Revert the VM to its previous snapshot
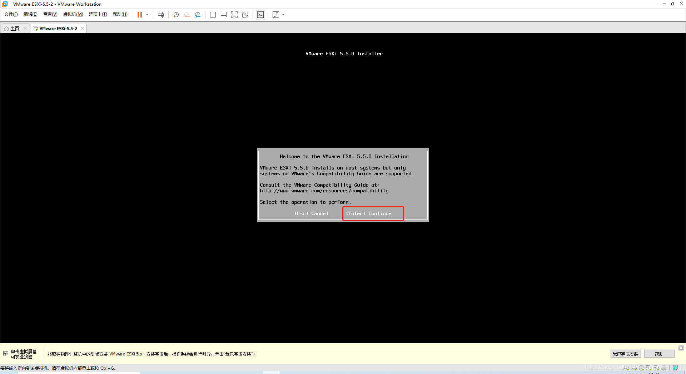Viewport: 686px width, 374px height. pyautogui.click(x=187, y=15)
